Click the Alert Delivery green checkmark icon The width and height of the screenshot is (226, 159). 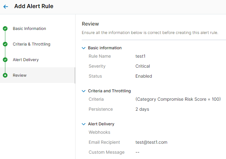(5, 60)
